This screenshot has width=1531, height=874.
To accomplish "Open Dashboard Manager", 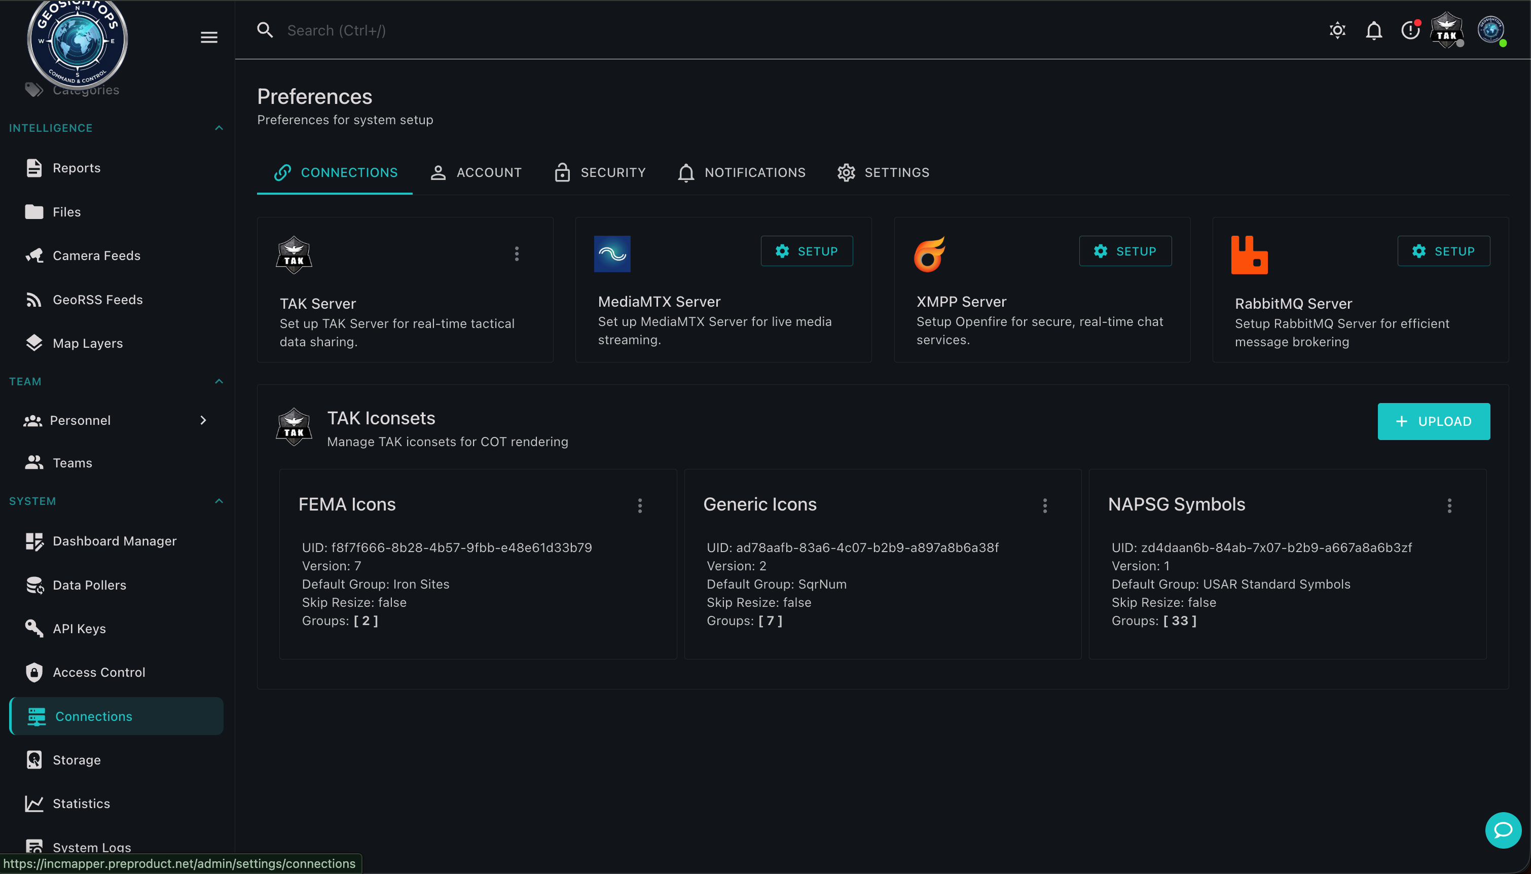I will [117, 541].
